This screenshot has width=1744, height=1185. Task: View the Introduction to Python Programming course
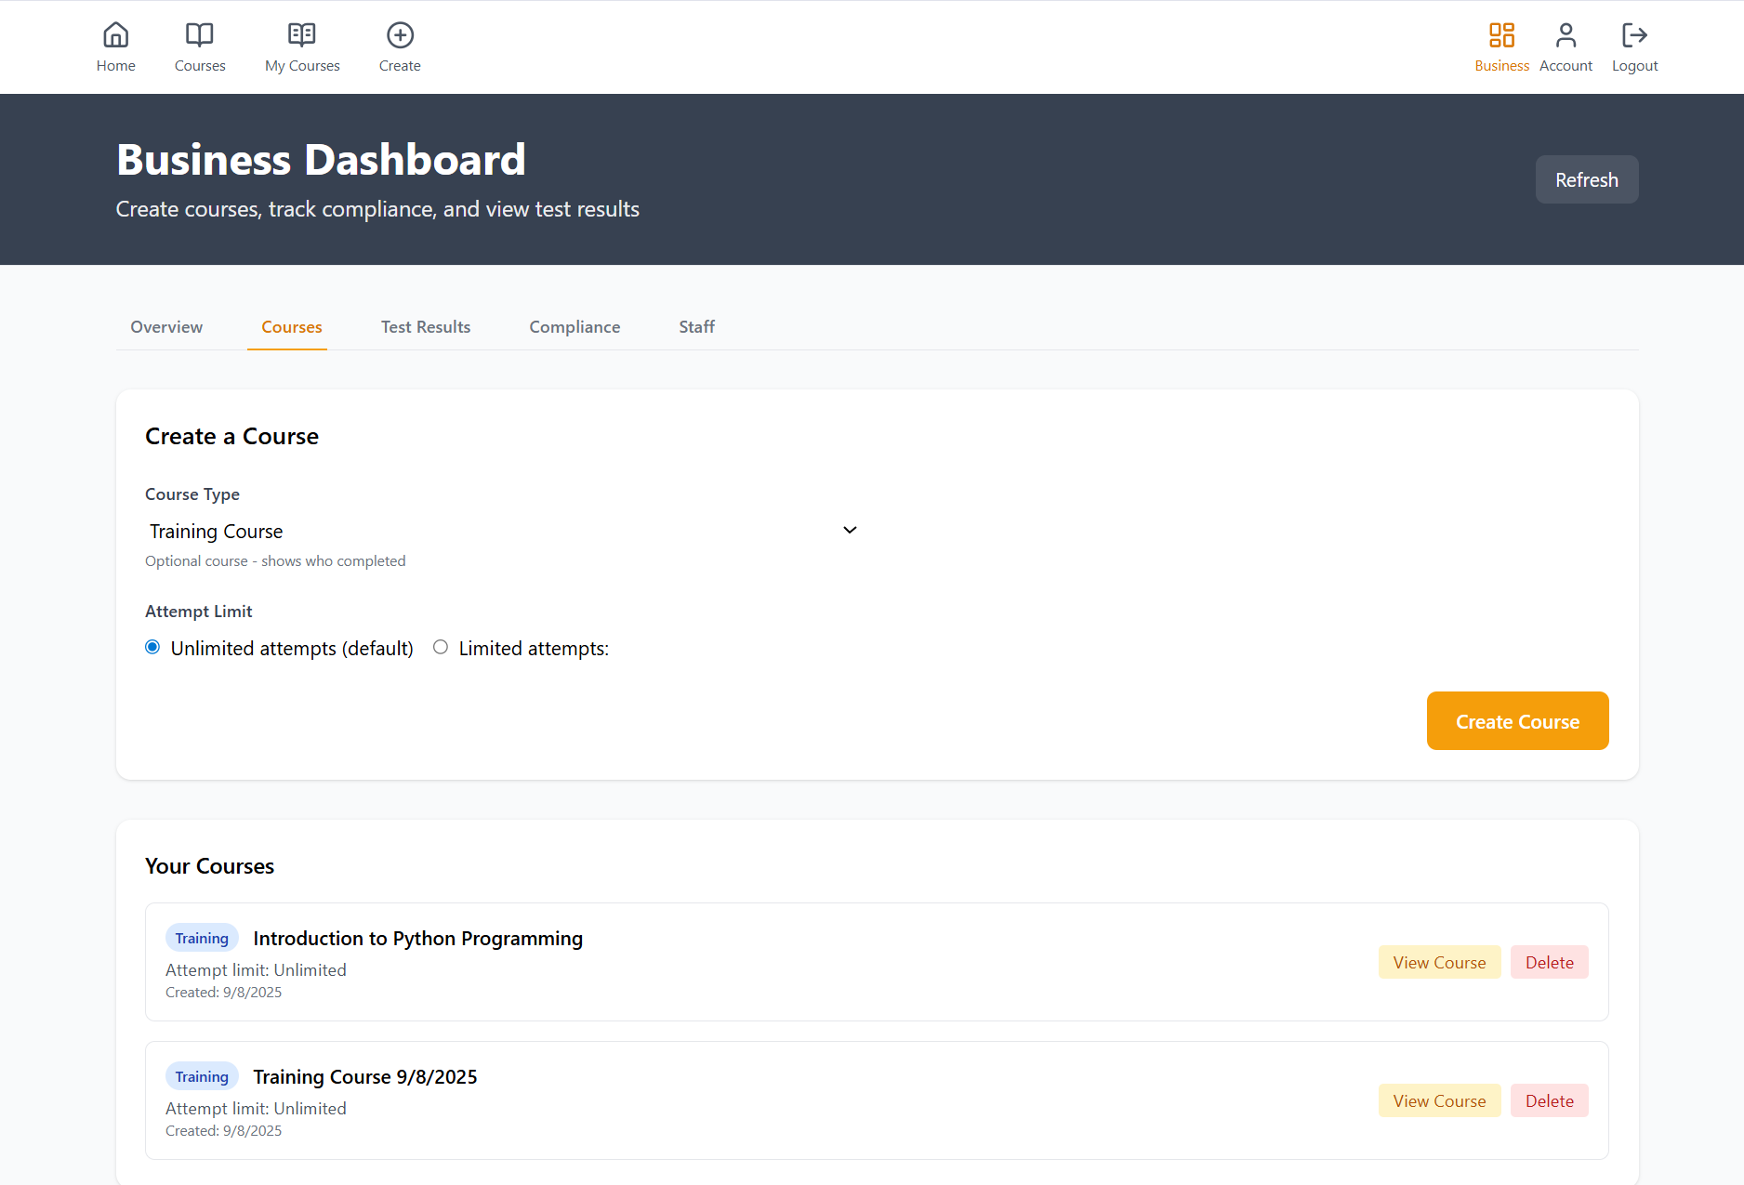click(1439, 963)
